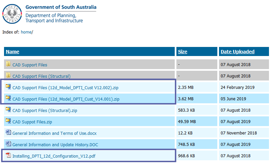This screenshot has height=166, width=273.
Task: Click PDF icon for Installing_DPTI_12d_Configuration_V12
Action: 8,156
